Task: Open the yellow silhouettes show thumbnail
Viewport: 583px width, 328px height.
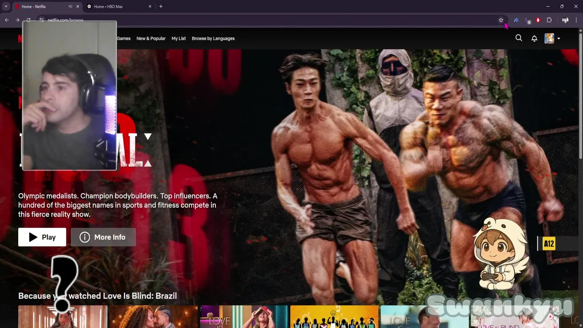Action: [334, 317]
